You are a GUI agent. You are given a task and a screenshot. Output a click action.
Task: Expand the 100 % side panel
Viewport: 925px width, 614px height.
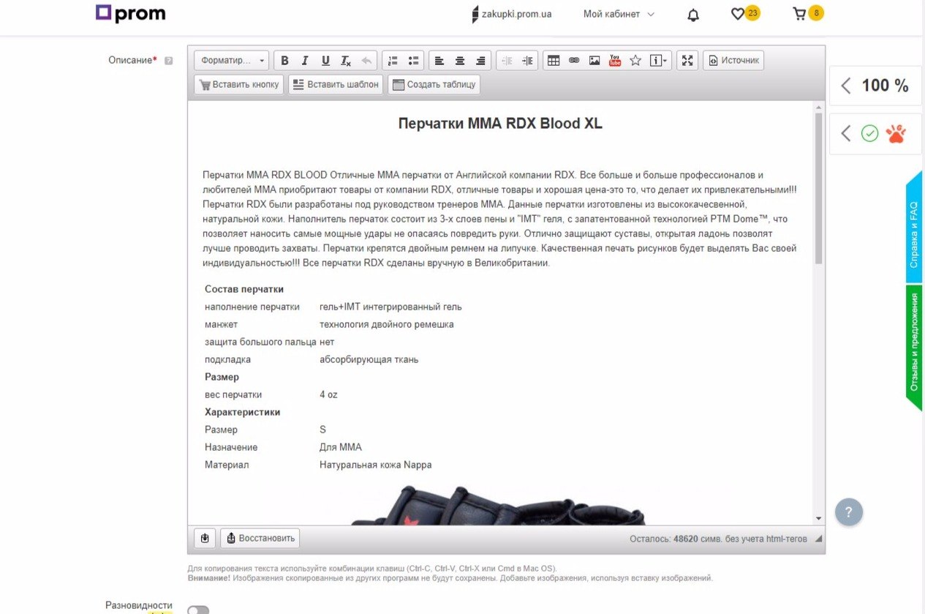876,86
